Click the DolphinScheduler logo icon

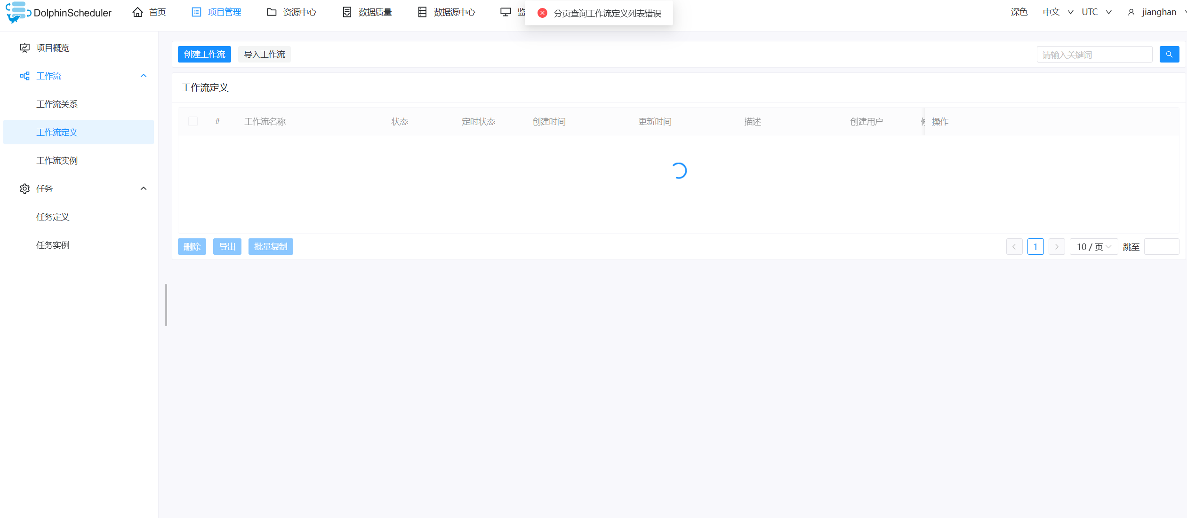click(18, 12)
